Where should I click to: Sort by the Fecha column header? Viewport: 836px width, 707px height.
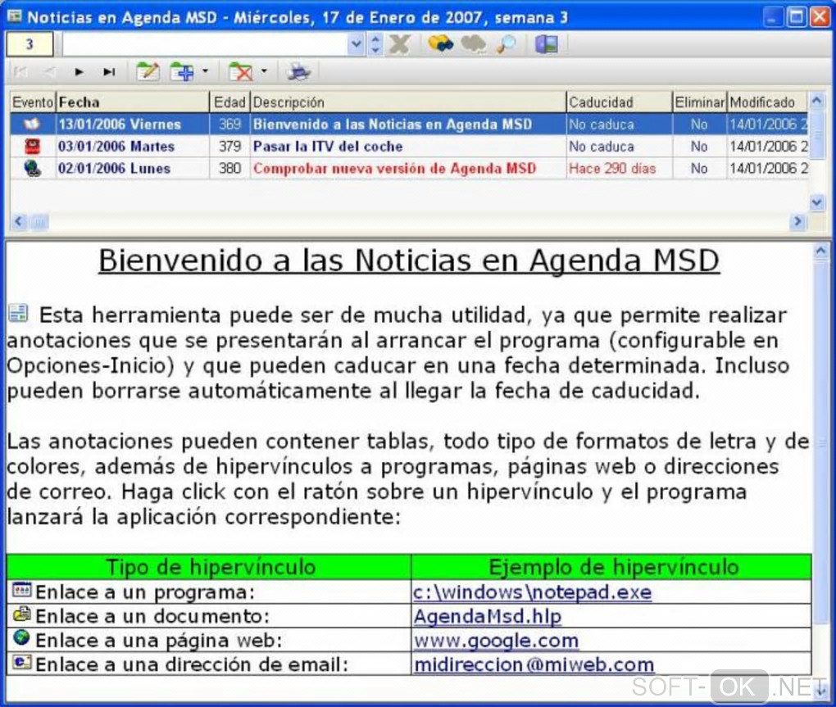click(132, 102)
